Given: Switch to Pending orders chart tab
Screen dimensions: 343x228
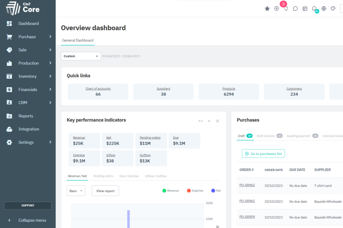Looking at the screenshot, I should coord(103,176).
